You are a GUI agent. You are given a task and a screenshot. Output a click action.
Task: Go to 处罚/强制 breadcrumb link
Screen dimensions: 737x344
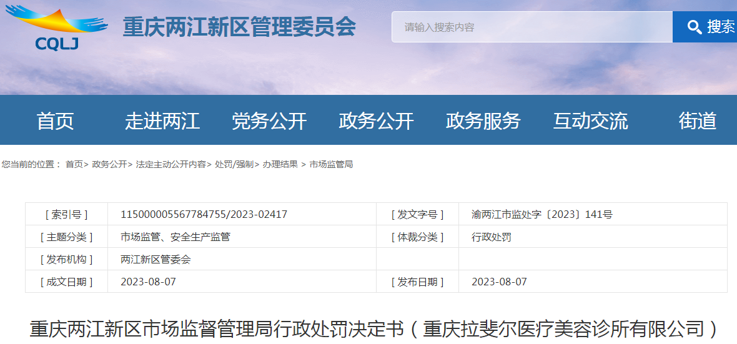[x=234, y=164]
